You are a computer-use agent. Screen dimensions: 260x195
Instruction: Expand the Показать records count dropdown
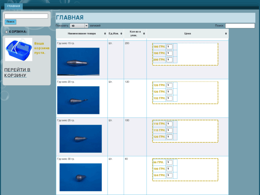pyautogui.click(x=79, y=26)
